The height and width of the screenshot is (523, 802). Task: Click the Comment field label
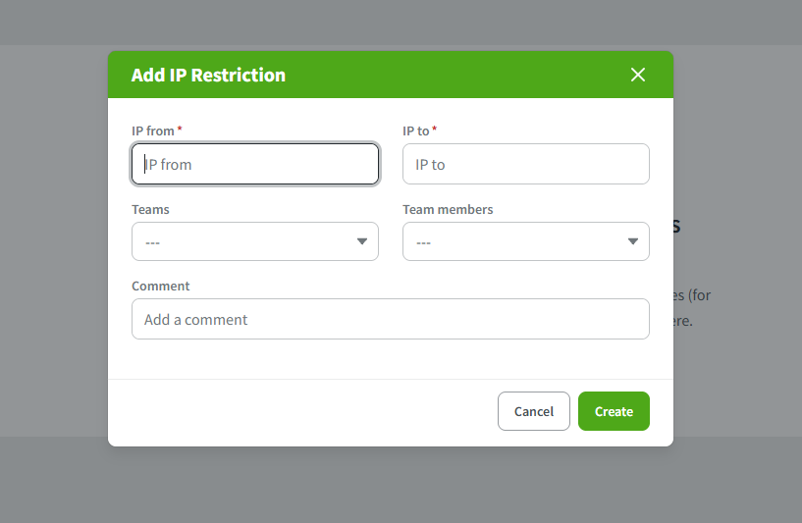(x=161, y=286)
